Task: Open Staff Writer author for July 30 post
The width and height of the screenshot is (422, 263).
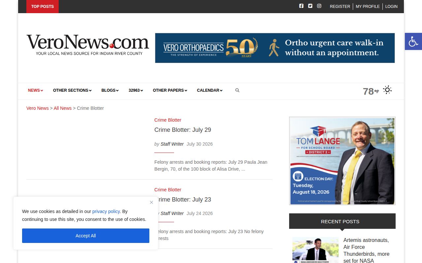Action: coord(172,144)
